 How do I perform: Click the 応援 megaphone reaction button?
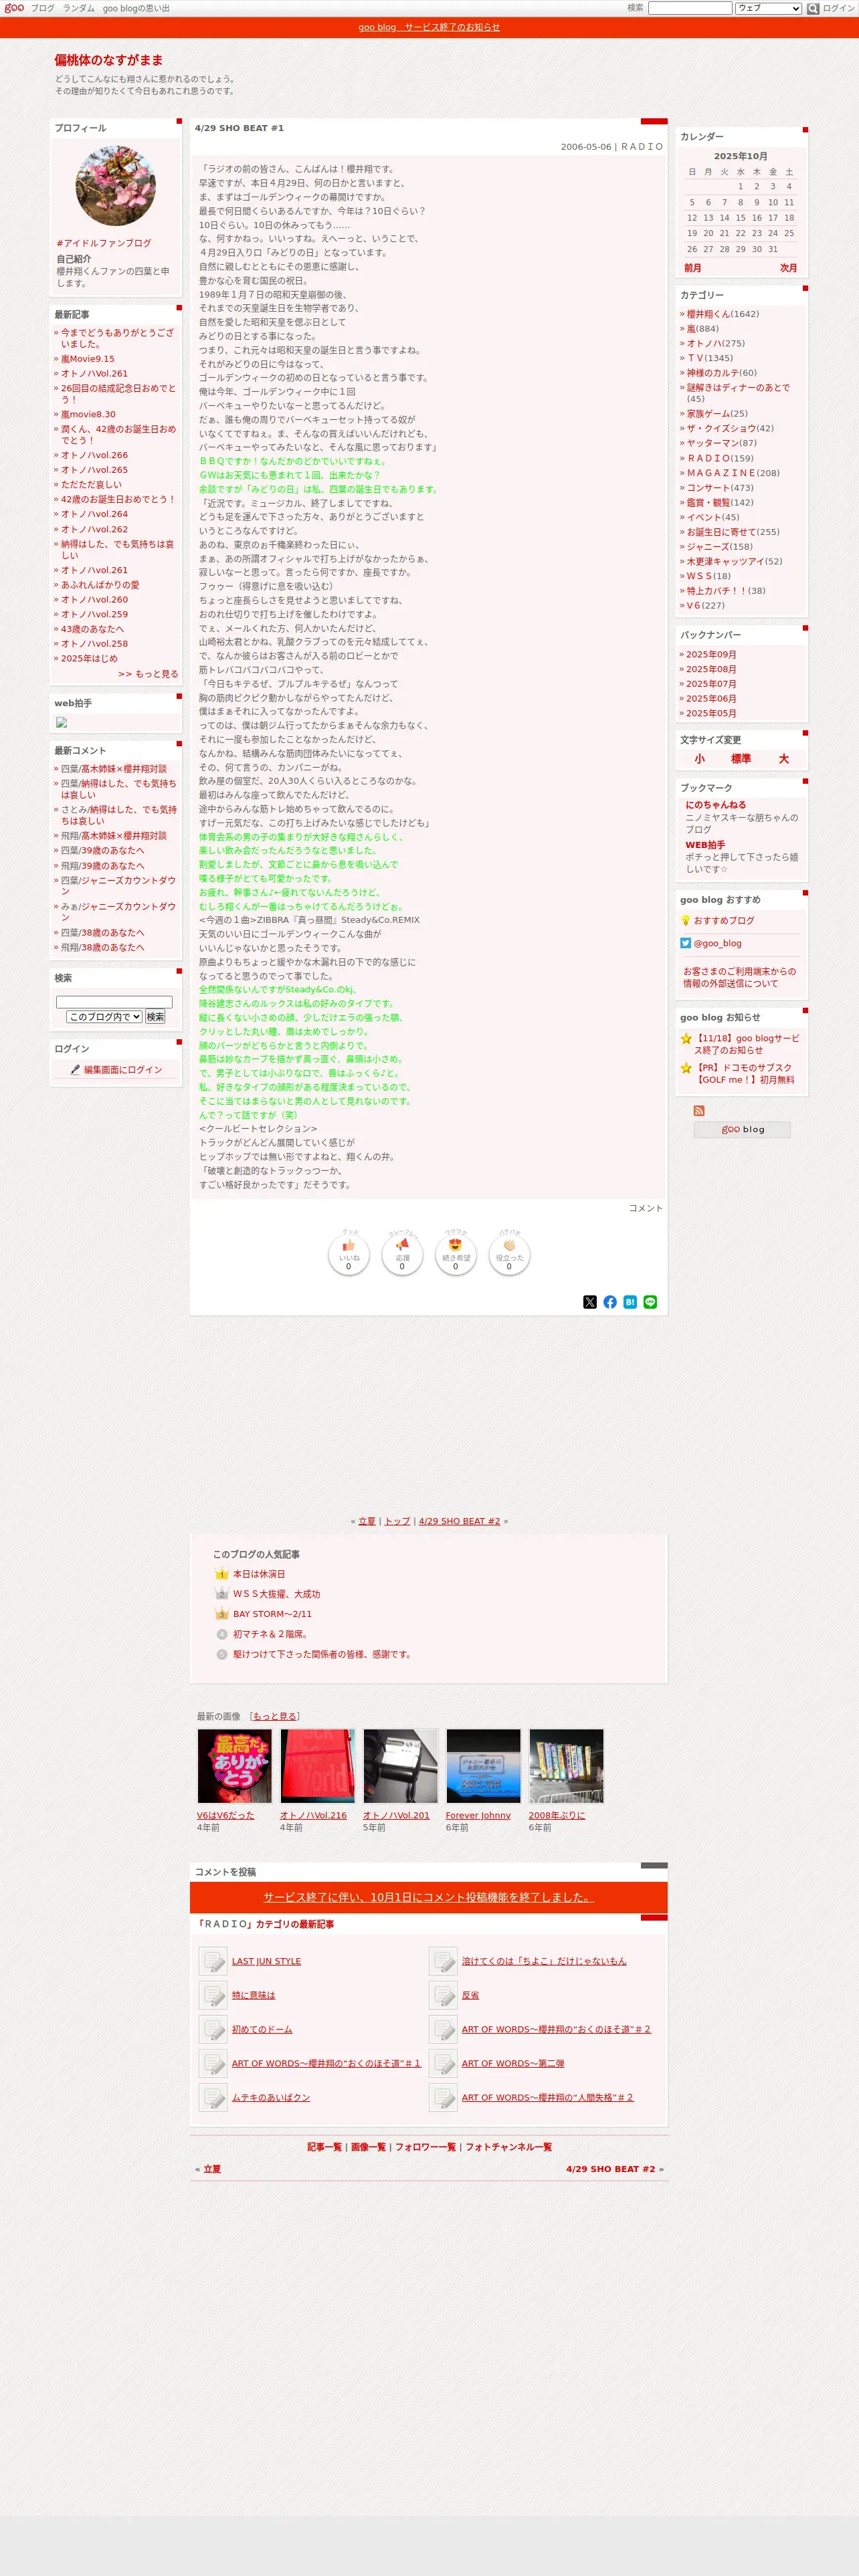402,1254
